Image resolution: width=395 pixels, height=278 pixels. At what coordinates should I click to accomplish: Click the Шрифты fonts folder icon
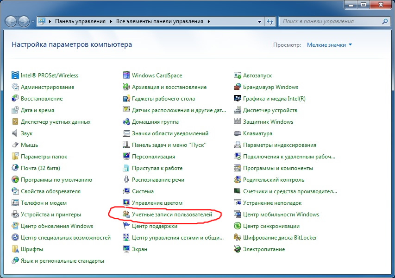[15, 249]
